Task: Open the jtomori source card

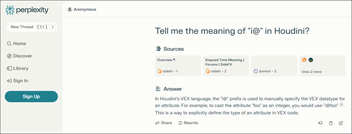Action: point(274,66)
